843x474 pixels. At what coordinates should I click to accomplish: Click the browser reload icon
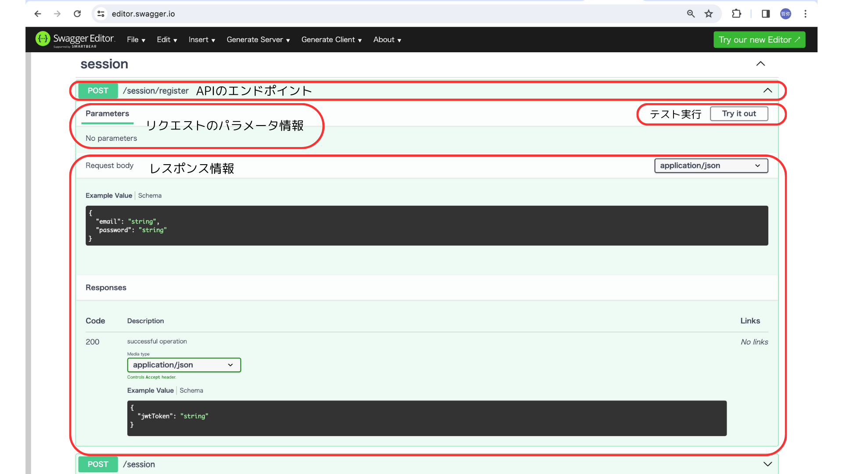click(77, 14)
